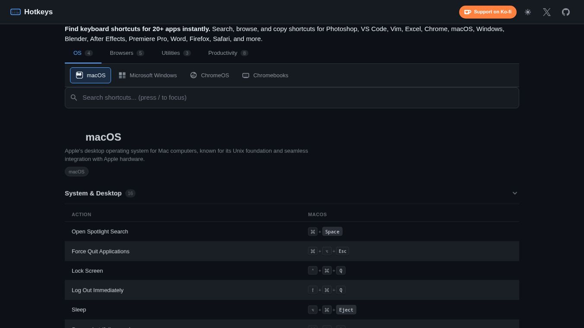The height and width of the screenshot is (328, 584).
Task: Collapse the System & Desktop section chevron
Action: [515, 193]
